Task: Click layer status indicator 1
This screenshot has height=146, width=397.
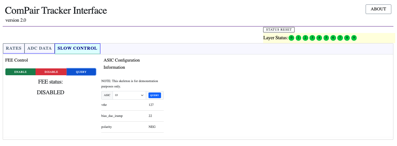Action: [298, 38]
